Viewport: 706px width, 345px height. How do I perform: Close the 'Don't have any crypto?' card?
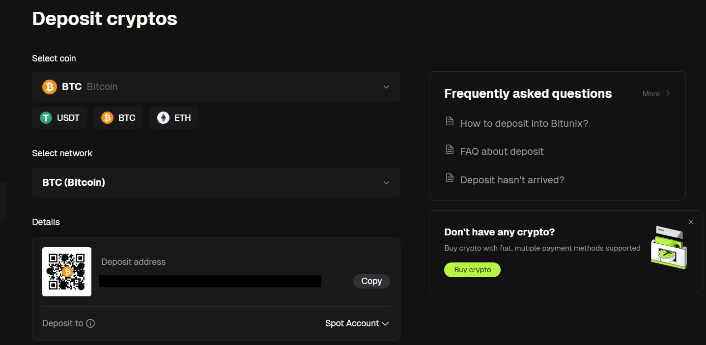691,222
